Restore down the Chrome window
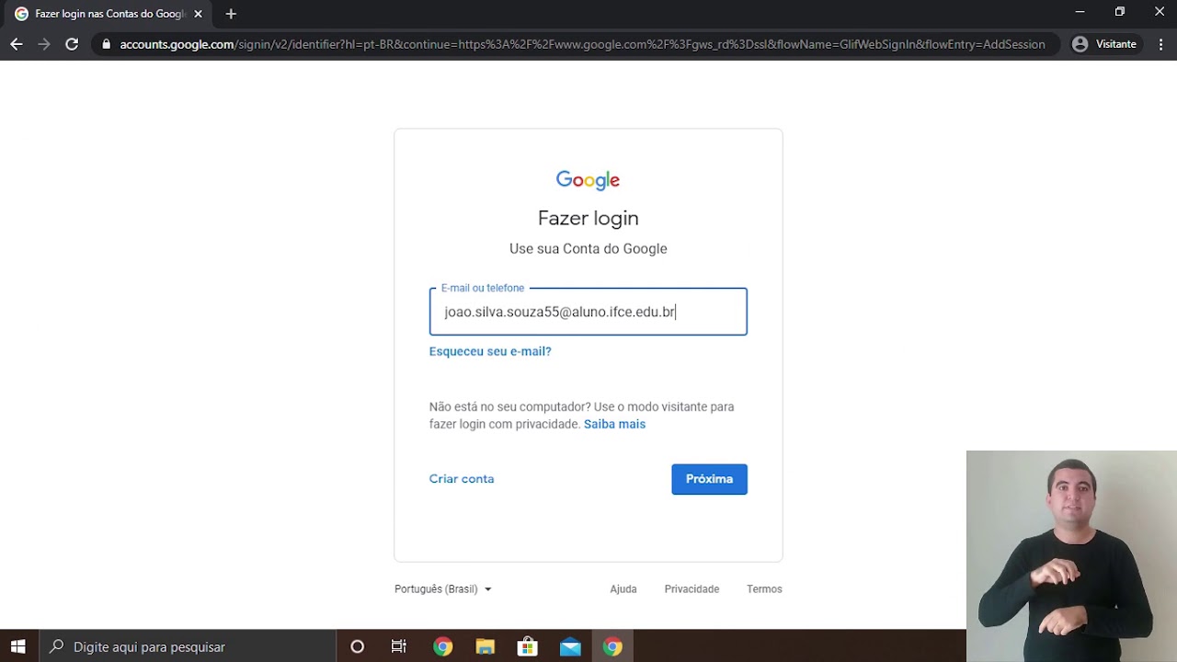This screenshot has width=1177, height=662. coord(1120,12)
